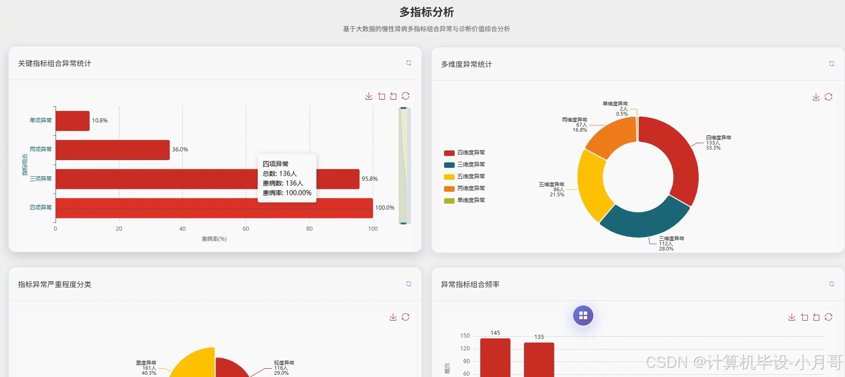Click the 重度异常 161人 40.3% label
Screen dimensions: 845x377
pyautogui.click(x=146, y=368)
